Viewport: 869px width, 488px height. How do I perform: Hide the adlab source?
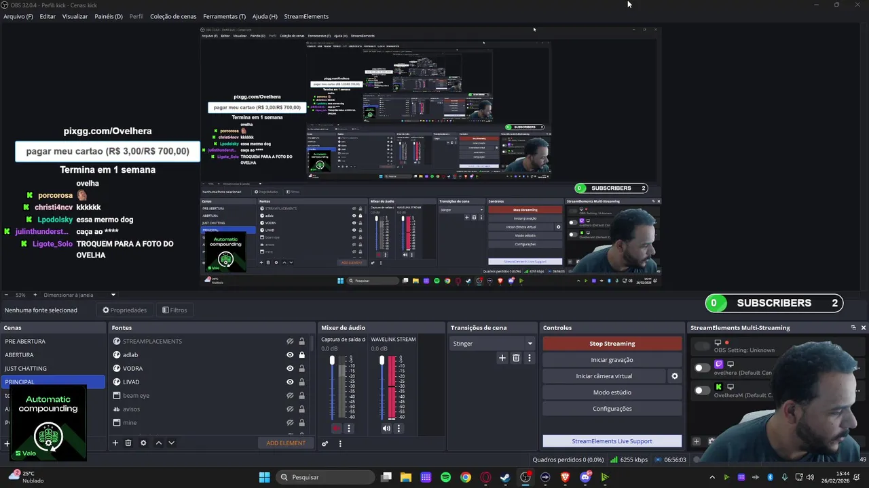point(290,354)
